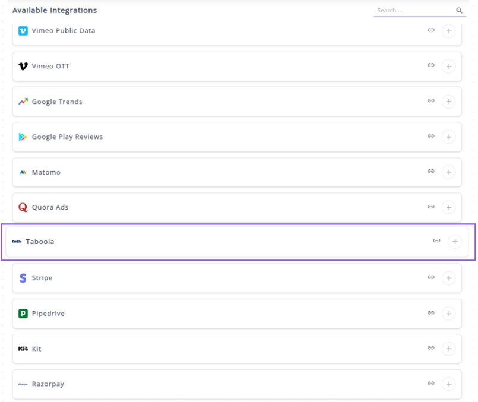Open the Google Trends integration label
Viewport: 478px width, 402px height.
click(57, 102)
